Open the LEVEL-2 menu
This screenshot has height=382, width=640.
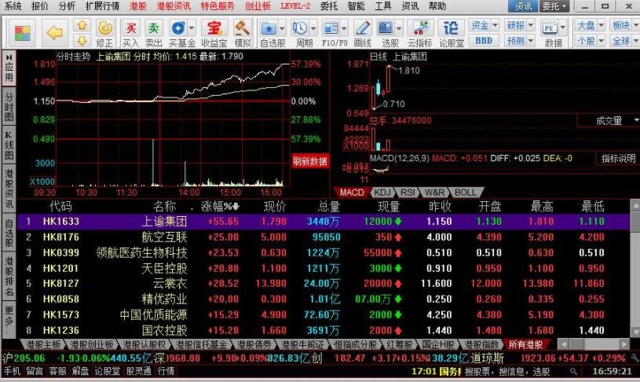point(294,6)
